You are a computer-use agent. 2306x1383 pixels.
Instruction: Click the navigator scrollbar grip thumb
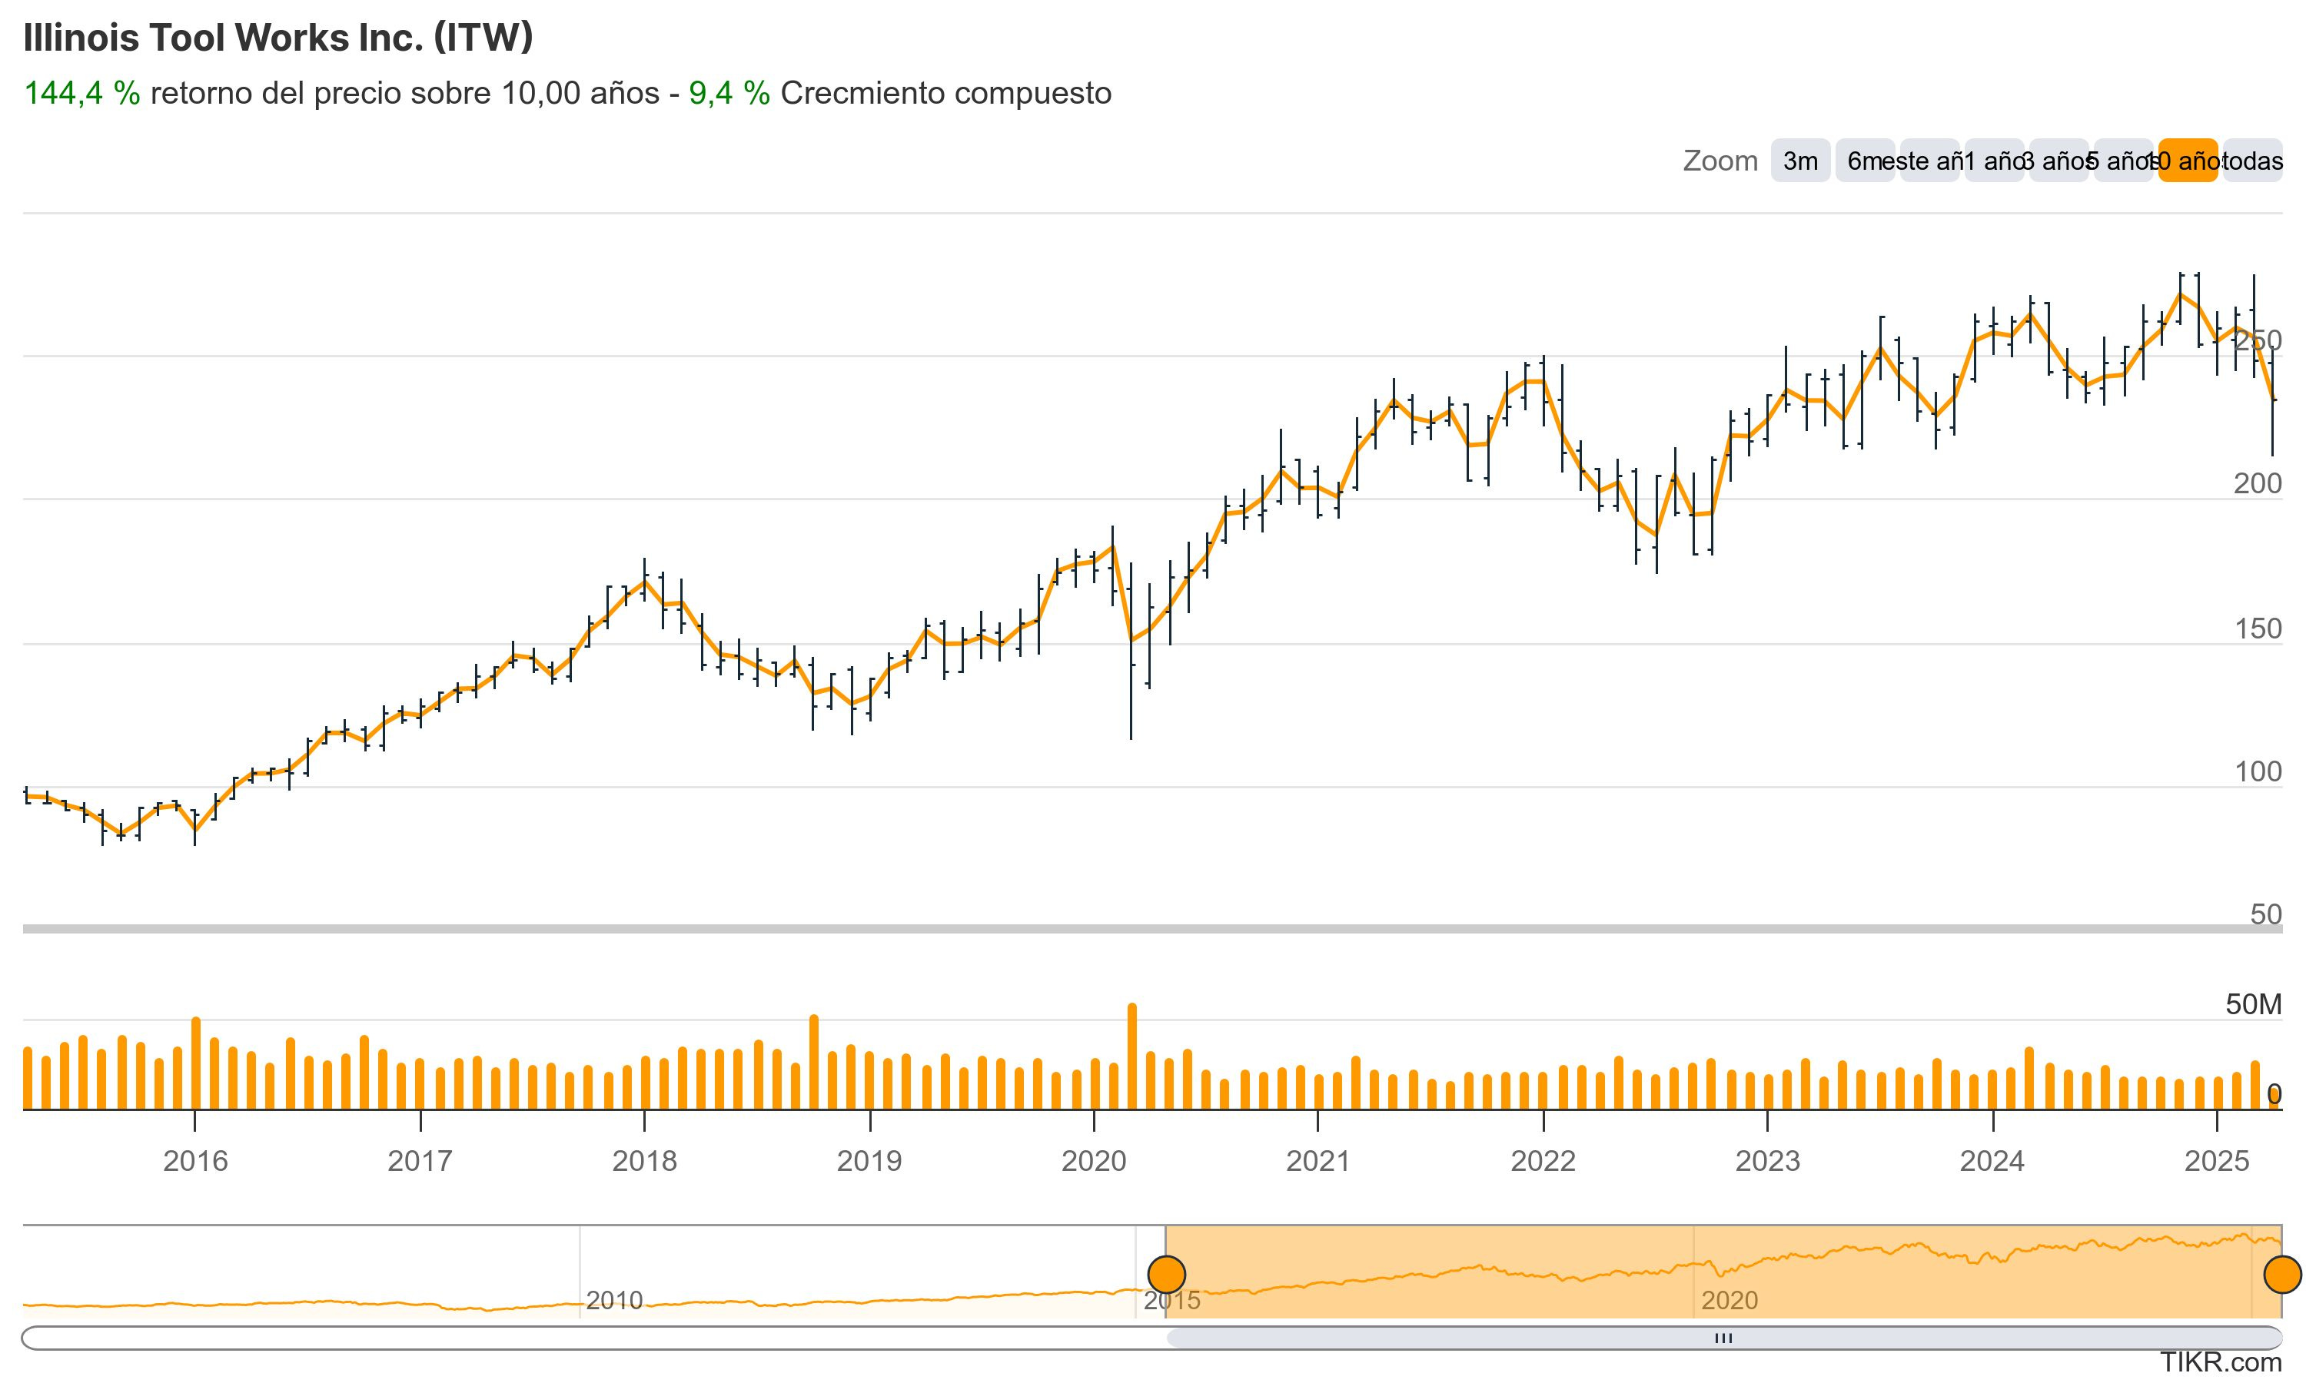[1723, 1338]
